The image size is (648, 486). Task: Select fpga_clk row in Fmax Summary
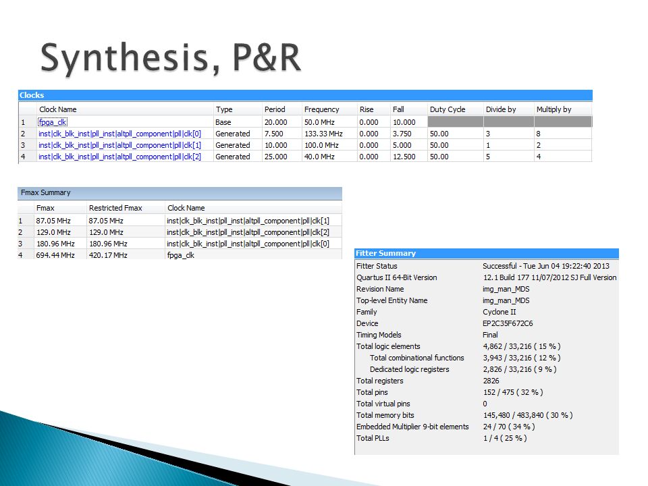coord(181,255)
